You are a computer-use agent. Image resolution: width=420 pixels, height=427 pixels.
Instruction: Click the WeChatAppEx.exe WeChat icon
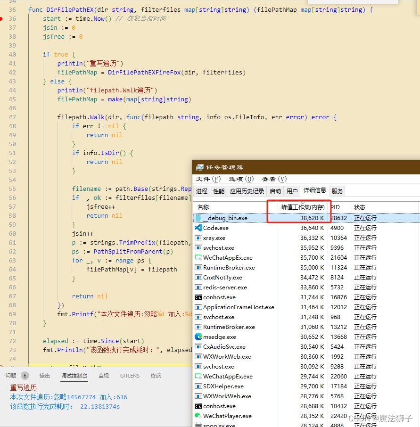pyautogui.click(x=198, y=257)
